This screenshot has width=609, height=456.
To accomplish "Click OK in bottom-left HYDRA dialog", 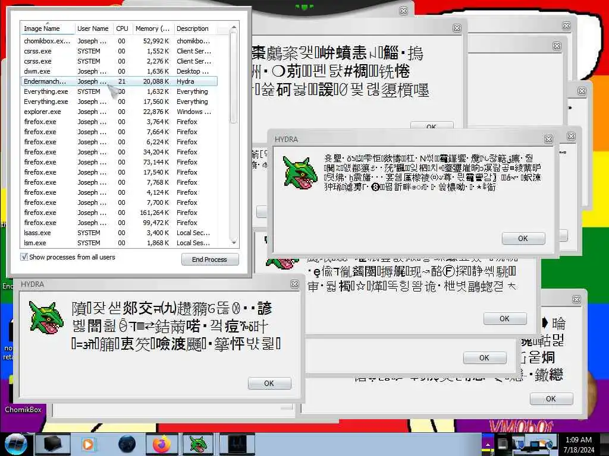I will [x=269, y=383].
